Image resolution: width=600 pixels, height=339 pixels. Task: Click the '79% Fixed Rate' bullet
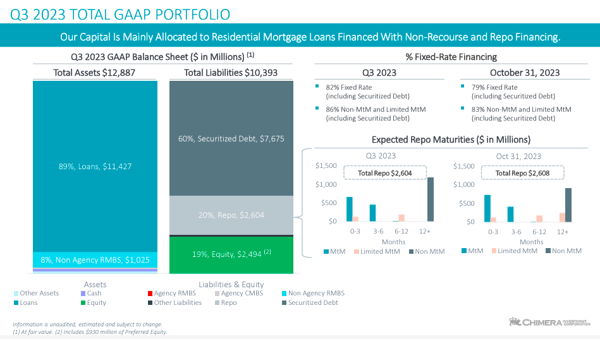coord(513,92)
